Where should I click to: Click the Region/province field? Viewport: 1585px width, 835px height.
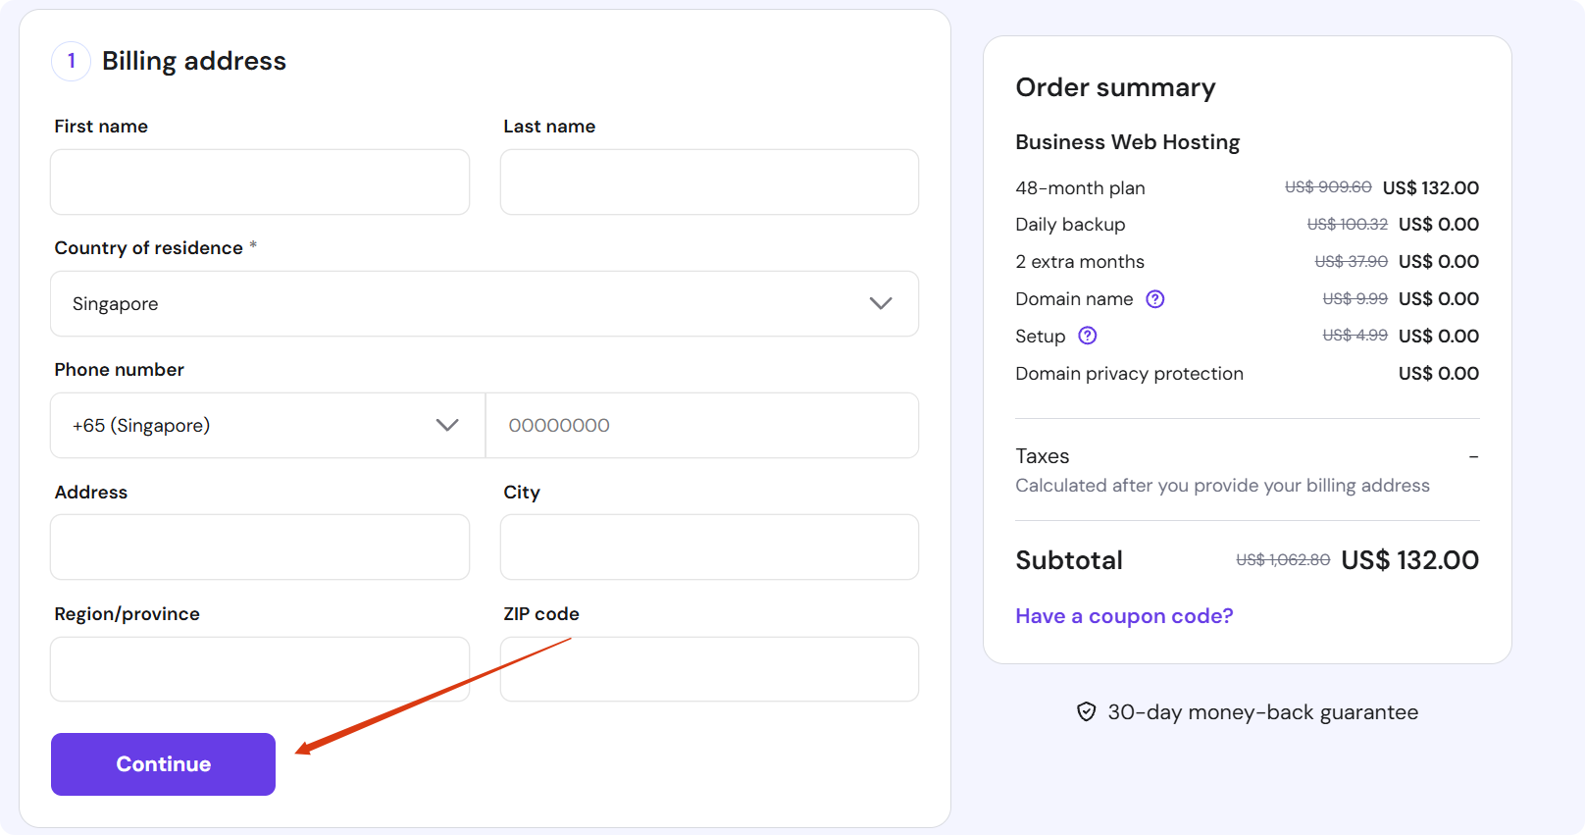(x=260, y=669)
